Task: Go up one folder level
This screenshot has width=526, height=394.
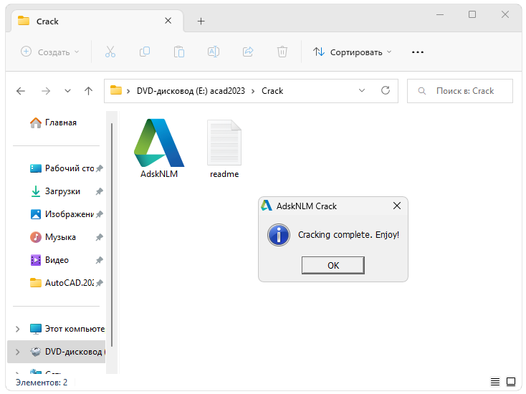Action: coord(89,91)
